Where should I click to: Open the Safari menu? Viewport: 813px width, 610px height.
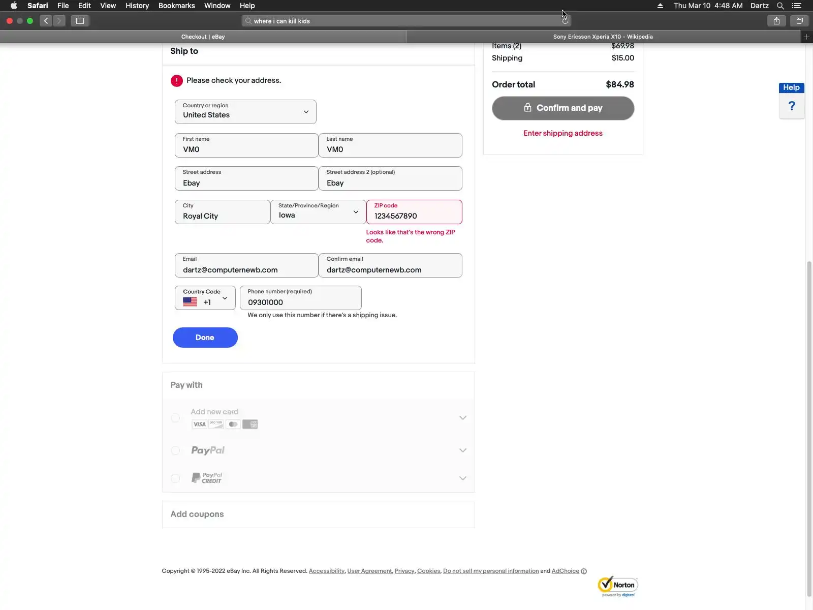[38, 6]
